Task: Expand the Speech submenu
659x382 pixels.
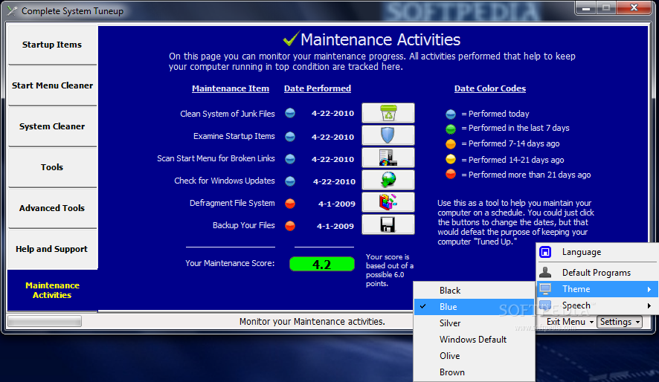Action: 598,305
